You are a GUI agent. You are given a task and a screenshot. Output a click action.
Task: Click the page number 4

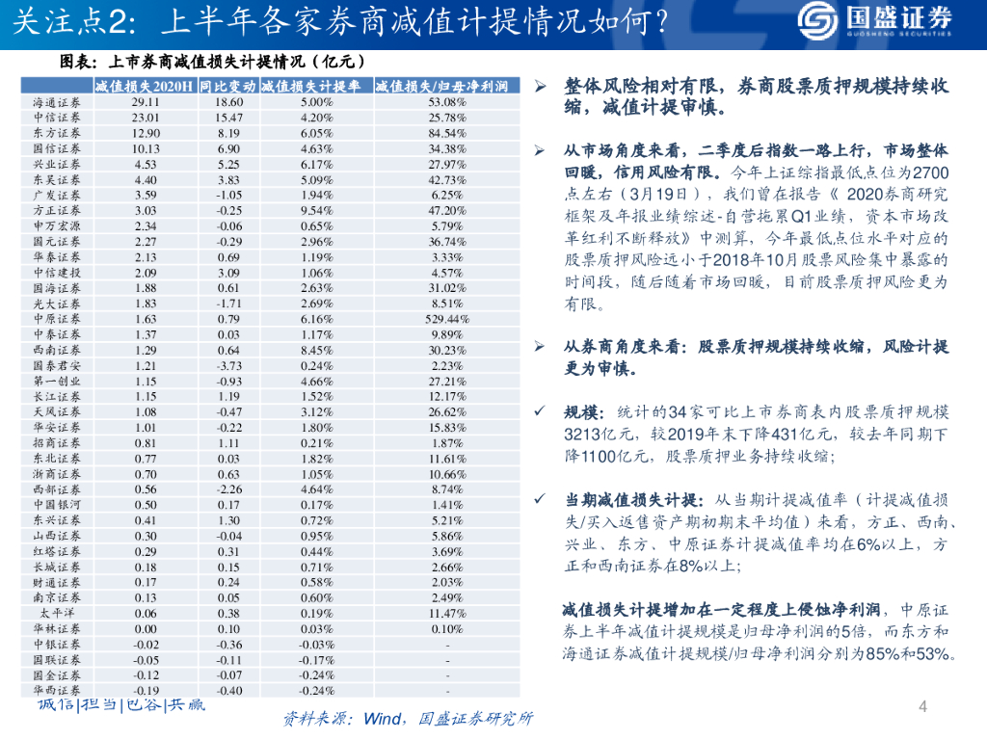(922, 706)
